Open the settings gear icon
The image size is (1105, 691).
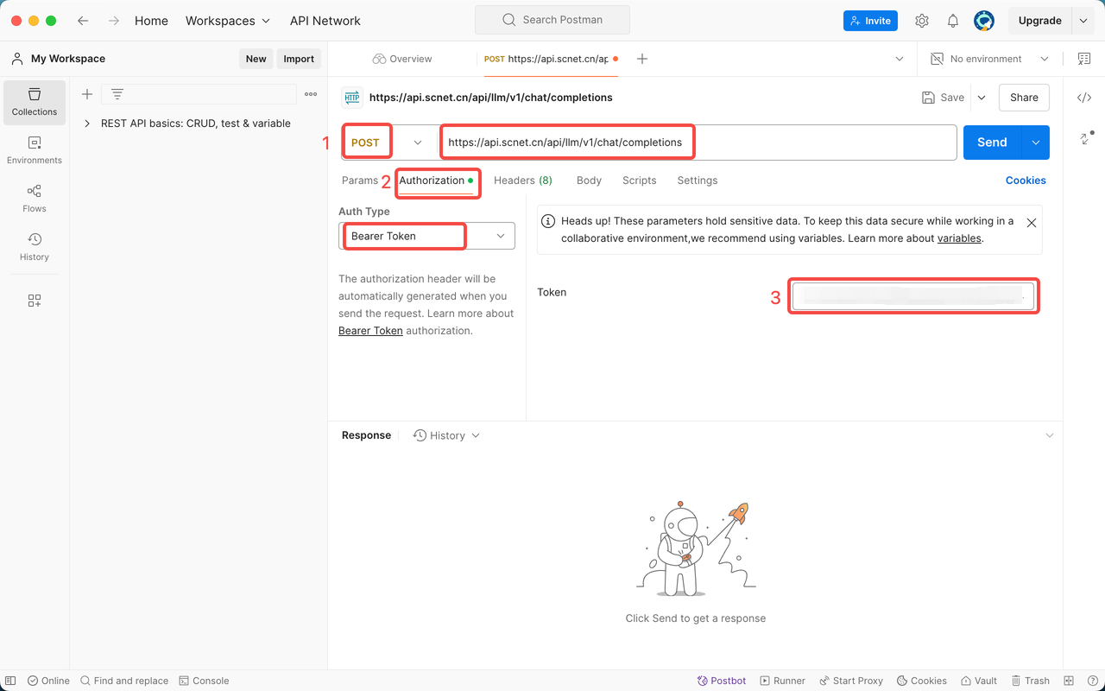922,21
